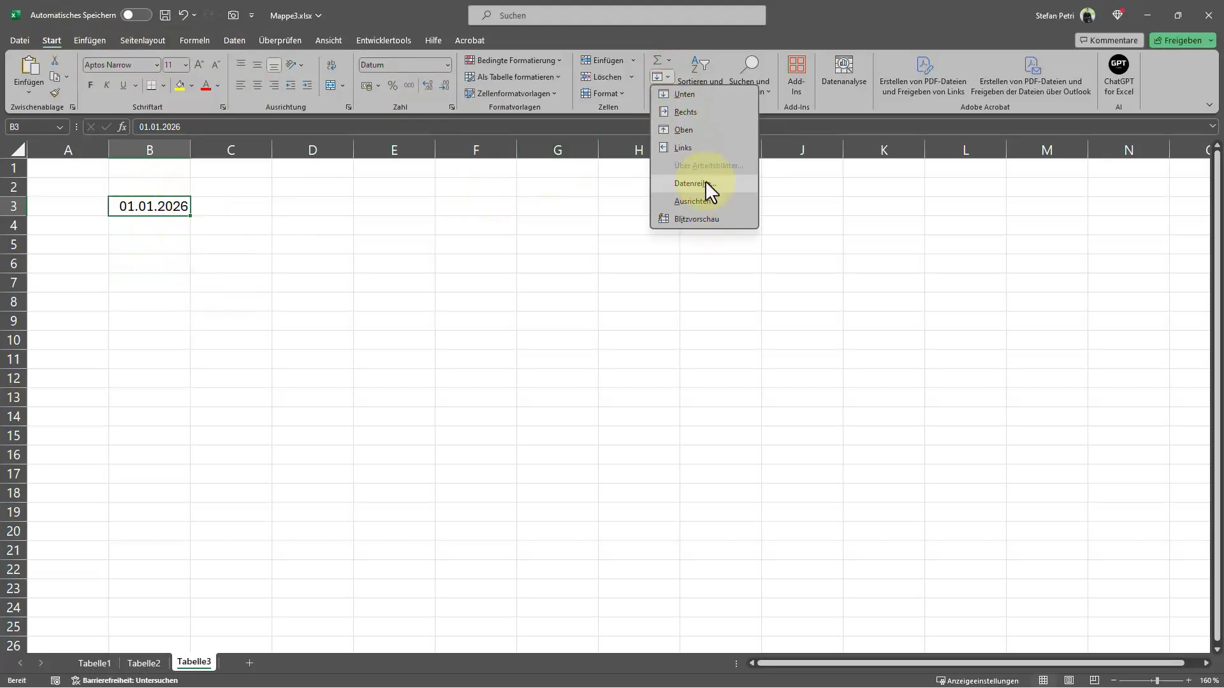Expand the Schriftgröße dropdown showing 11
The width and height of the screenshot is (1224, 688).
point(184,64)
